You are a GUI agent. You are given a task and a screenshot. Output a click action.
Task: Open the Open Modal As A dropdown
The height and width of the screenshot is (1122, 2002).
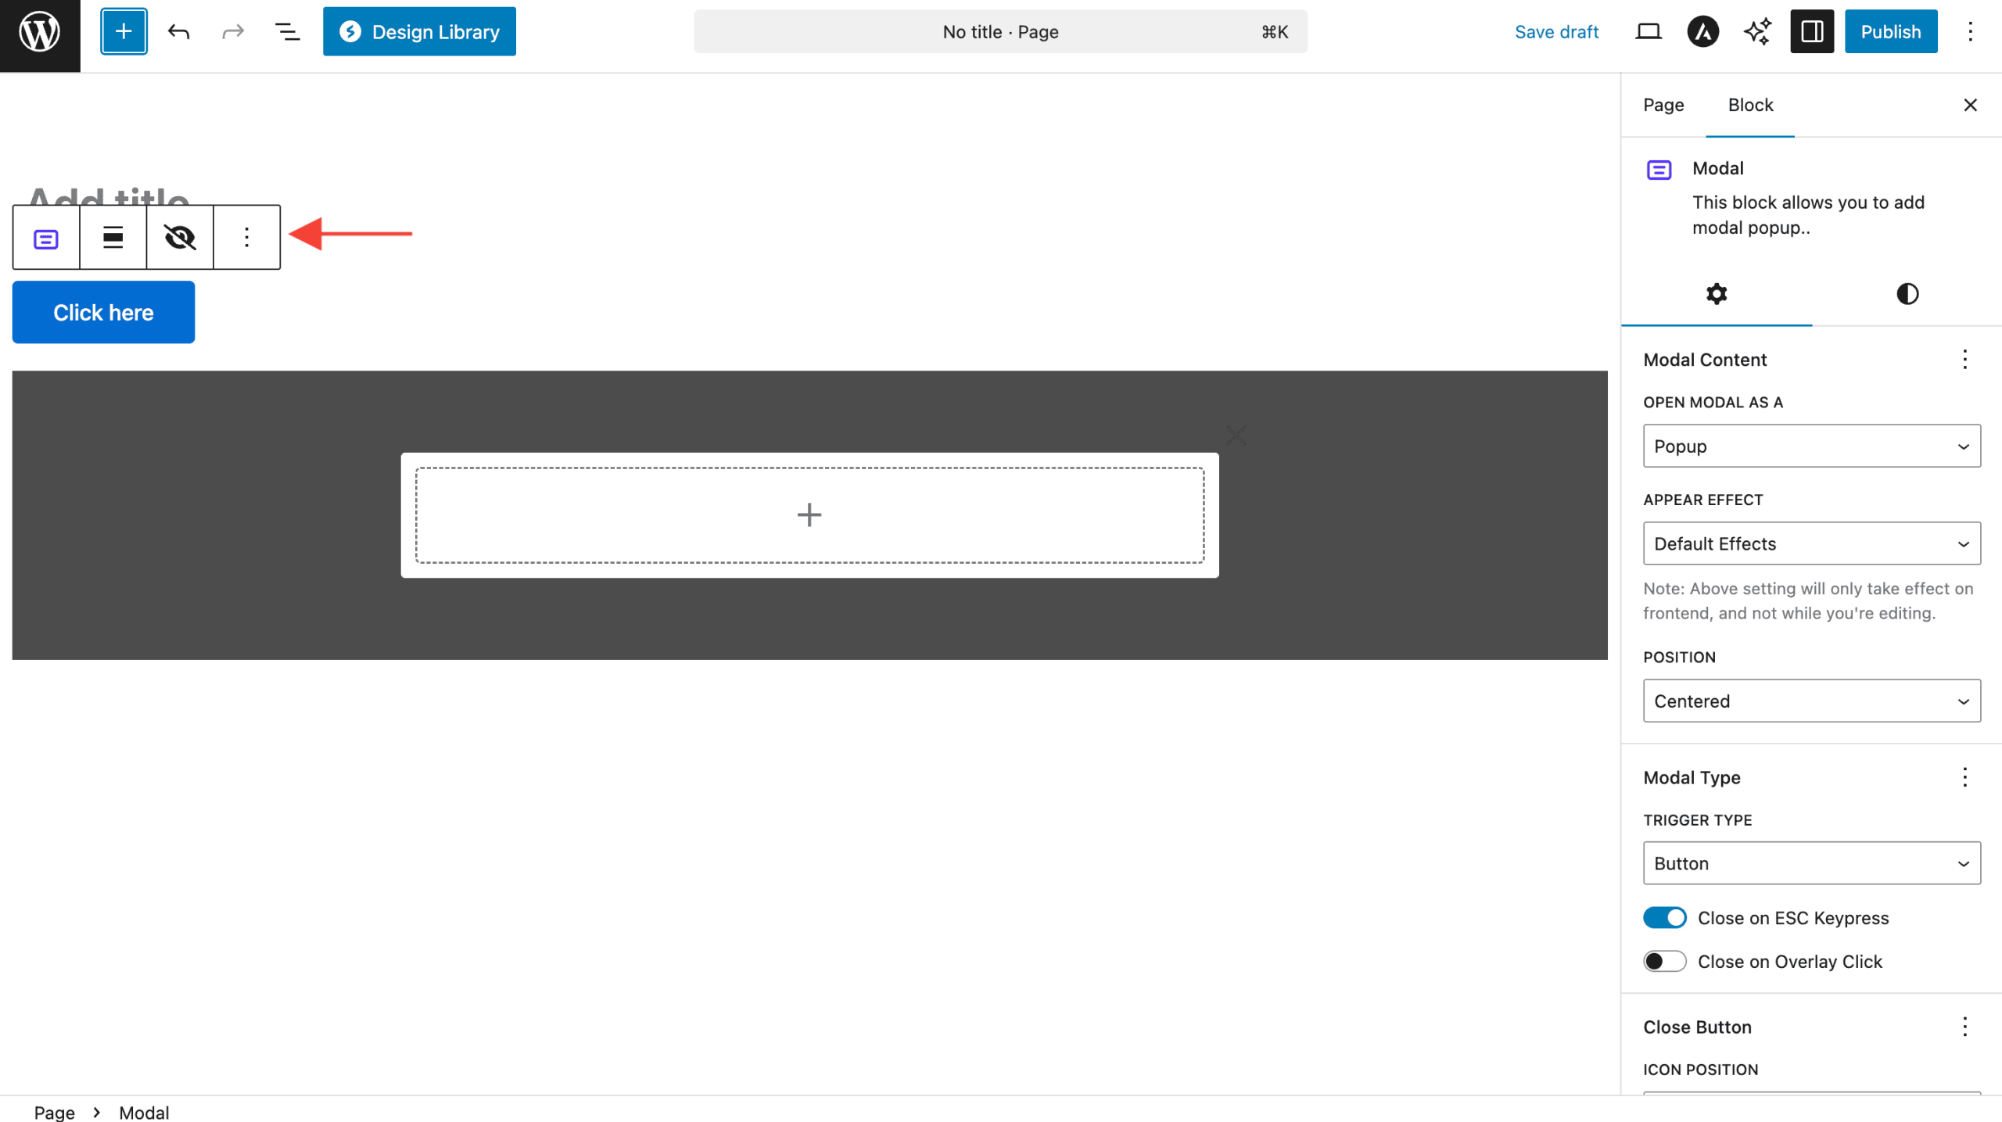[x=1811, y=446]
